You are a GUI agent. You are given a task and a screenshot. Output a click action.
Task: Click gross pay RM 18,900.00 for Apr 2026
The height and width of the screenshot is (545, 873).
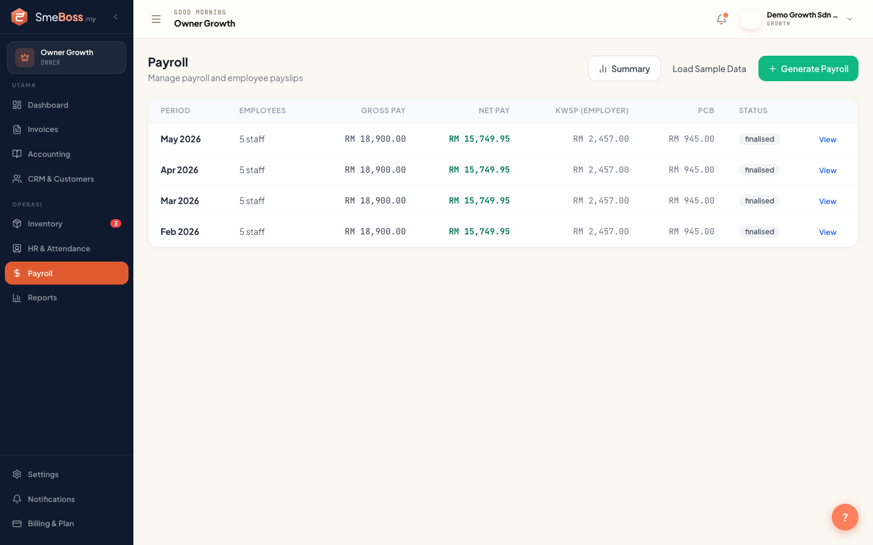(x=375, y=170)
